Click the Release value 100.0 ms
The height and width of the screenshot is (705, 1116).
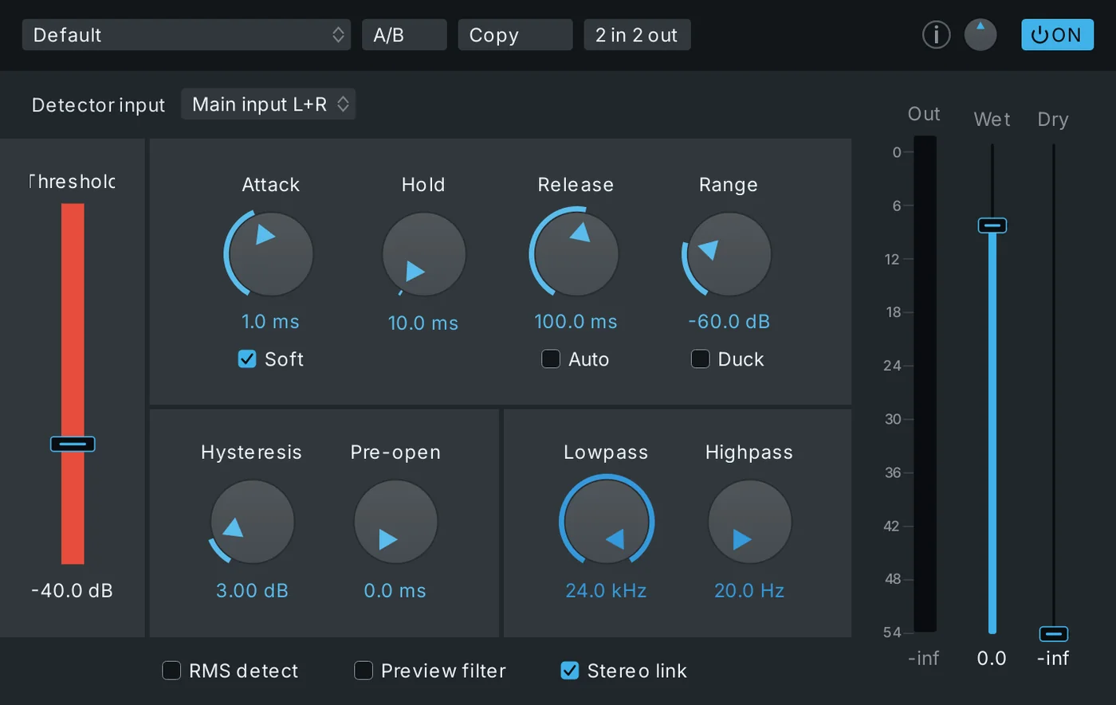coord(576,322)
